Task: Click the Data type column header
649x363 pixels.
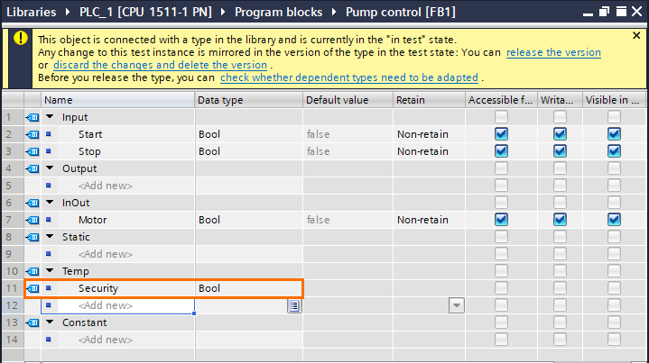Action: (x=249, y=100)
